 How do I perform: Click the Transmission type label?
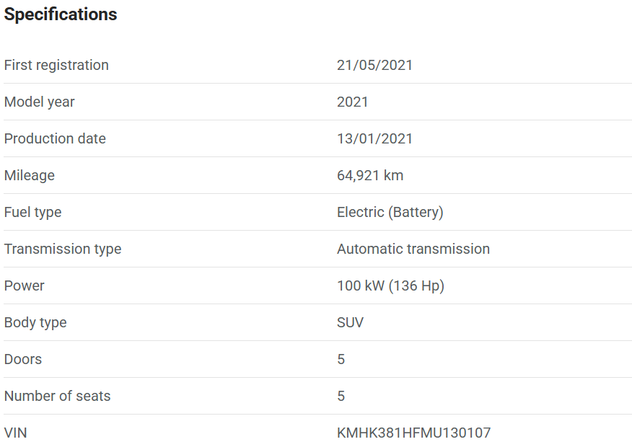63,249
